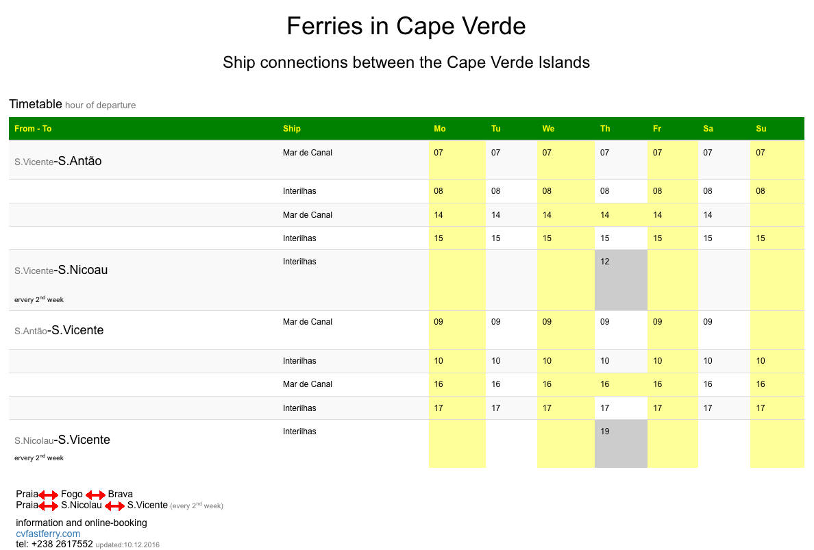Select the "Th" day column header

coord(605,129)
